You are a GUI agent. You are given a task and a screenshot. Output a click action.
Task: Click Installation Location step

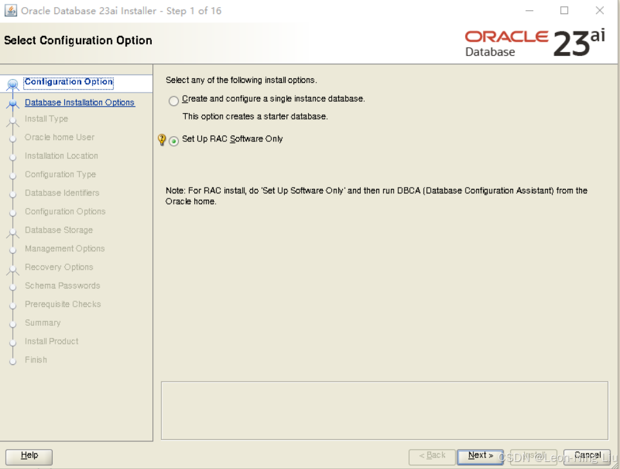coord(61,155)
